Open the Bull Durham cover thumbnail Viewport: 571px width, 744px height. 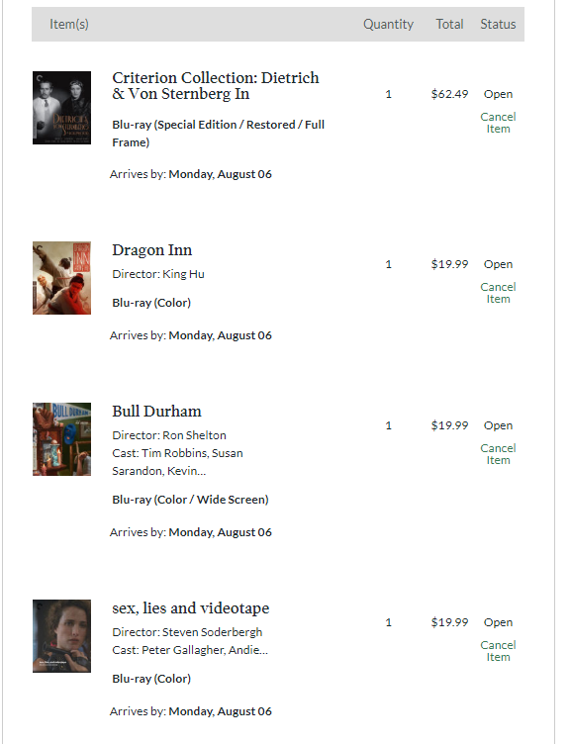(x=61, y=439)
